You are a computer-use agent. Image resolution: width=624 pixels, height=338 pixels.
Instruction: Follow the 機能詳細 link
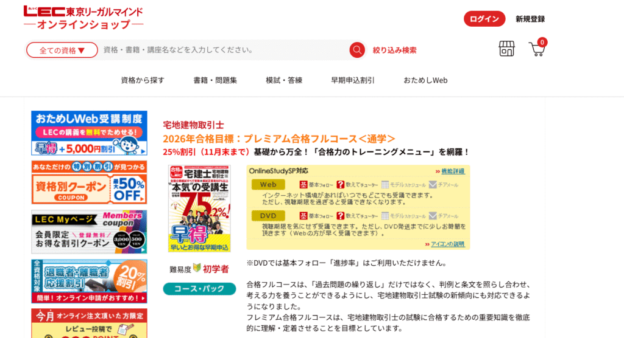(452, 171)
